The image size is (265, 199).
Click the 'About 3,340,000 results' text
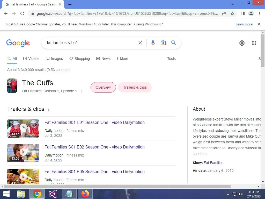39,70
